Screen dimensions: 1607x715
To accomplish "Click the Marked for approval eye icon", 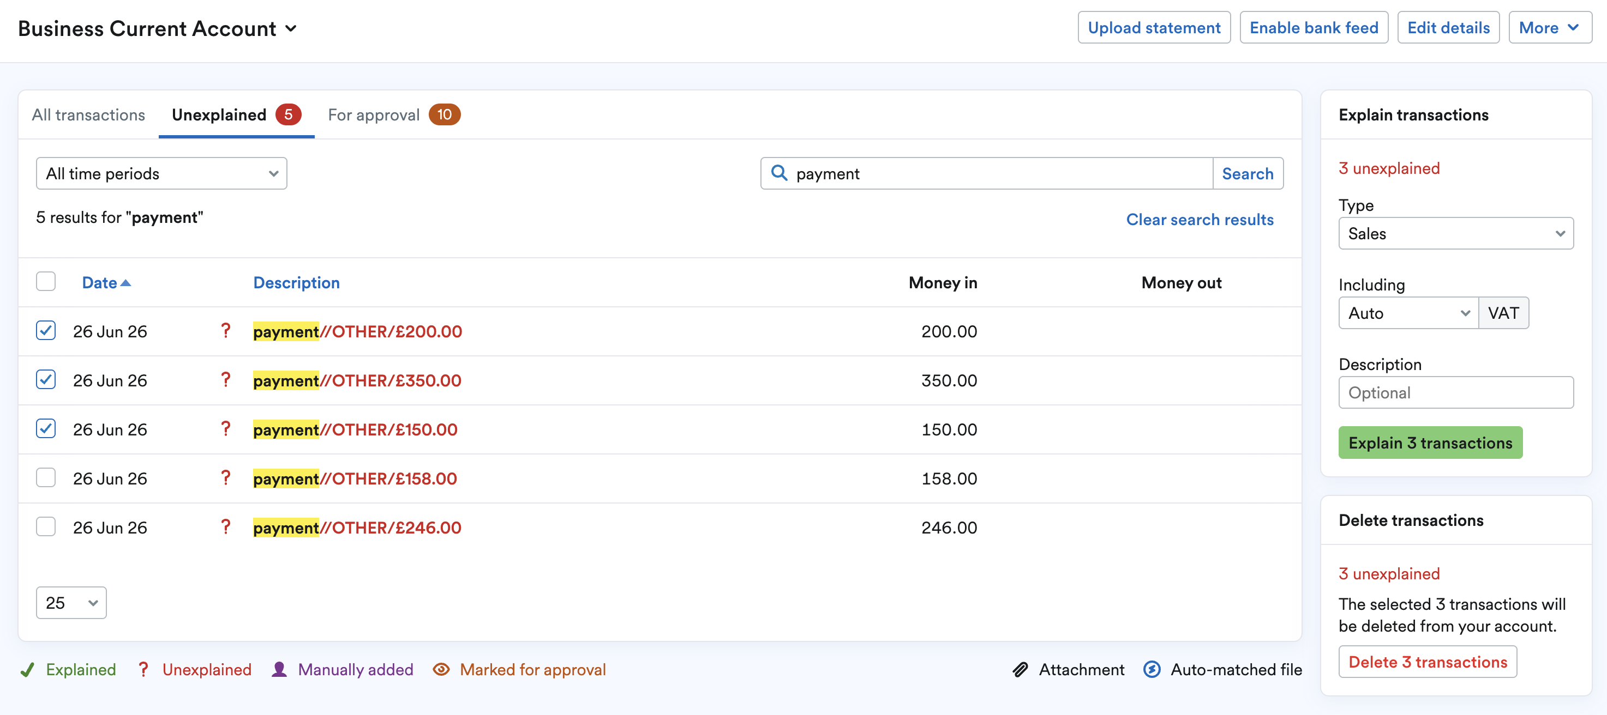I will pos(441,669).
